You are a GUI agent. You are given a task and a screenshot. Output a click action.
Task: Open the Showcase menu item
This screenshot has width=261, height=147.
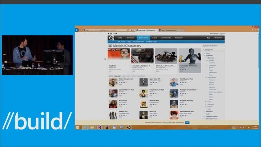tap(130, 38)
